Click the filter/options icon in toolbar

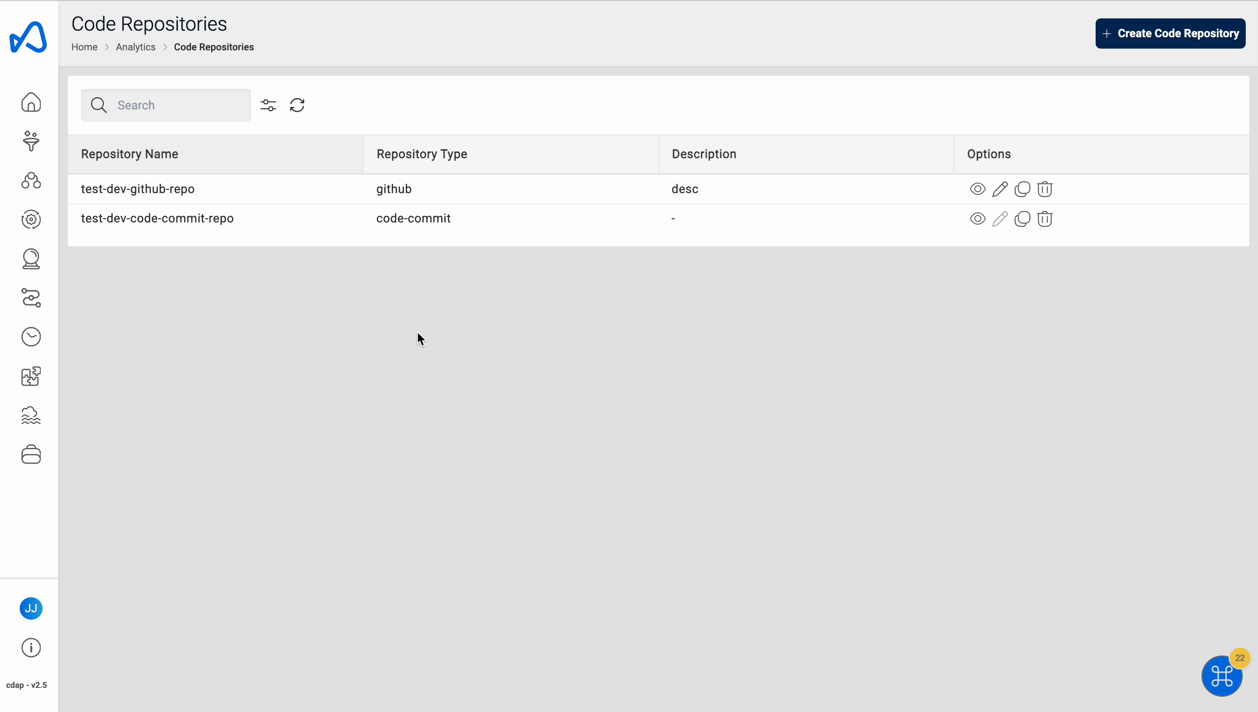(267, 105)
